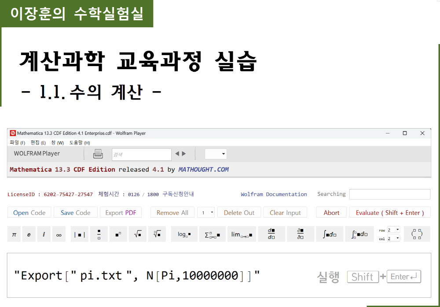Insert the infinity symbol

tap(59, 234)
